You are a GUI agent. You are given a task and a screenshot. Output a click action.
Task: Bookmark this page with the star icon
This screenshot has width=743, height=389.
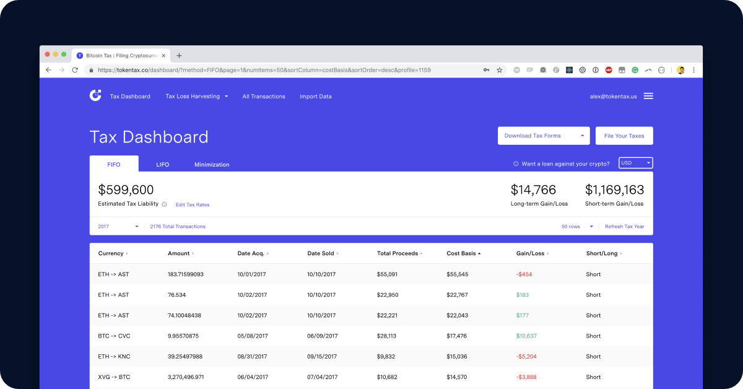(500, 70)
